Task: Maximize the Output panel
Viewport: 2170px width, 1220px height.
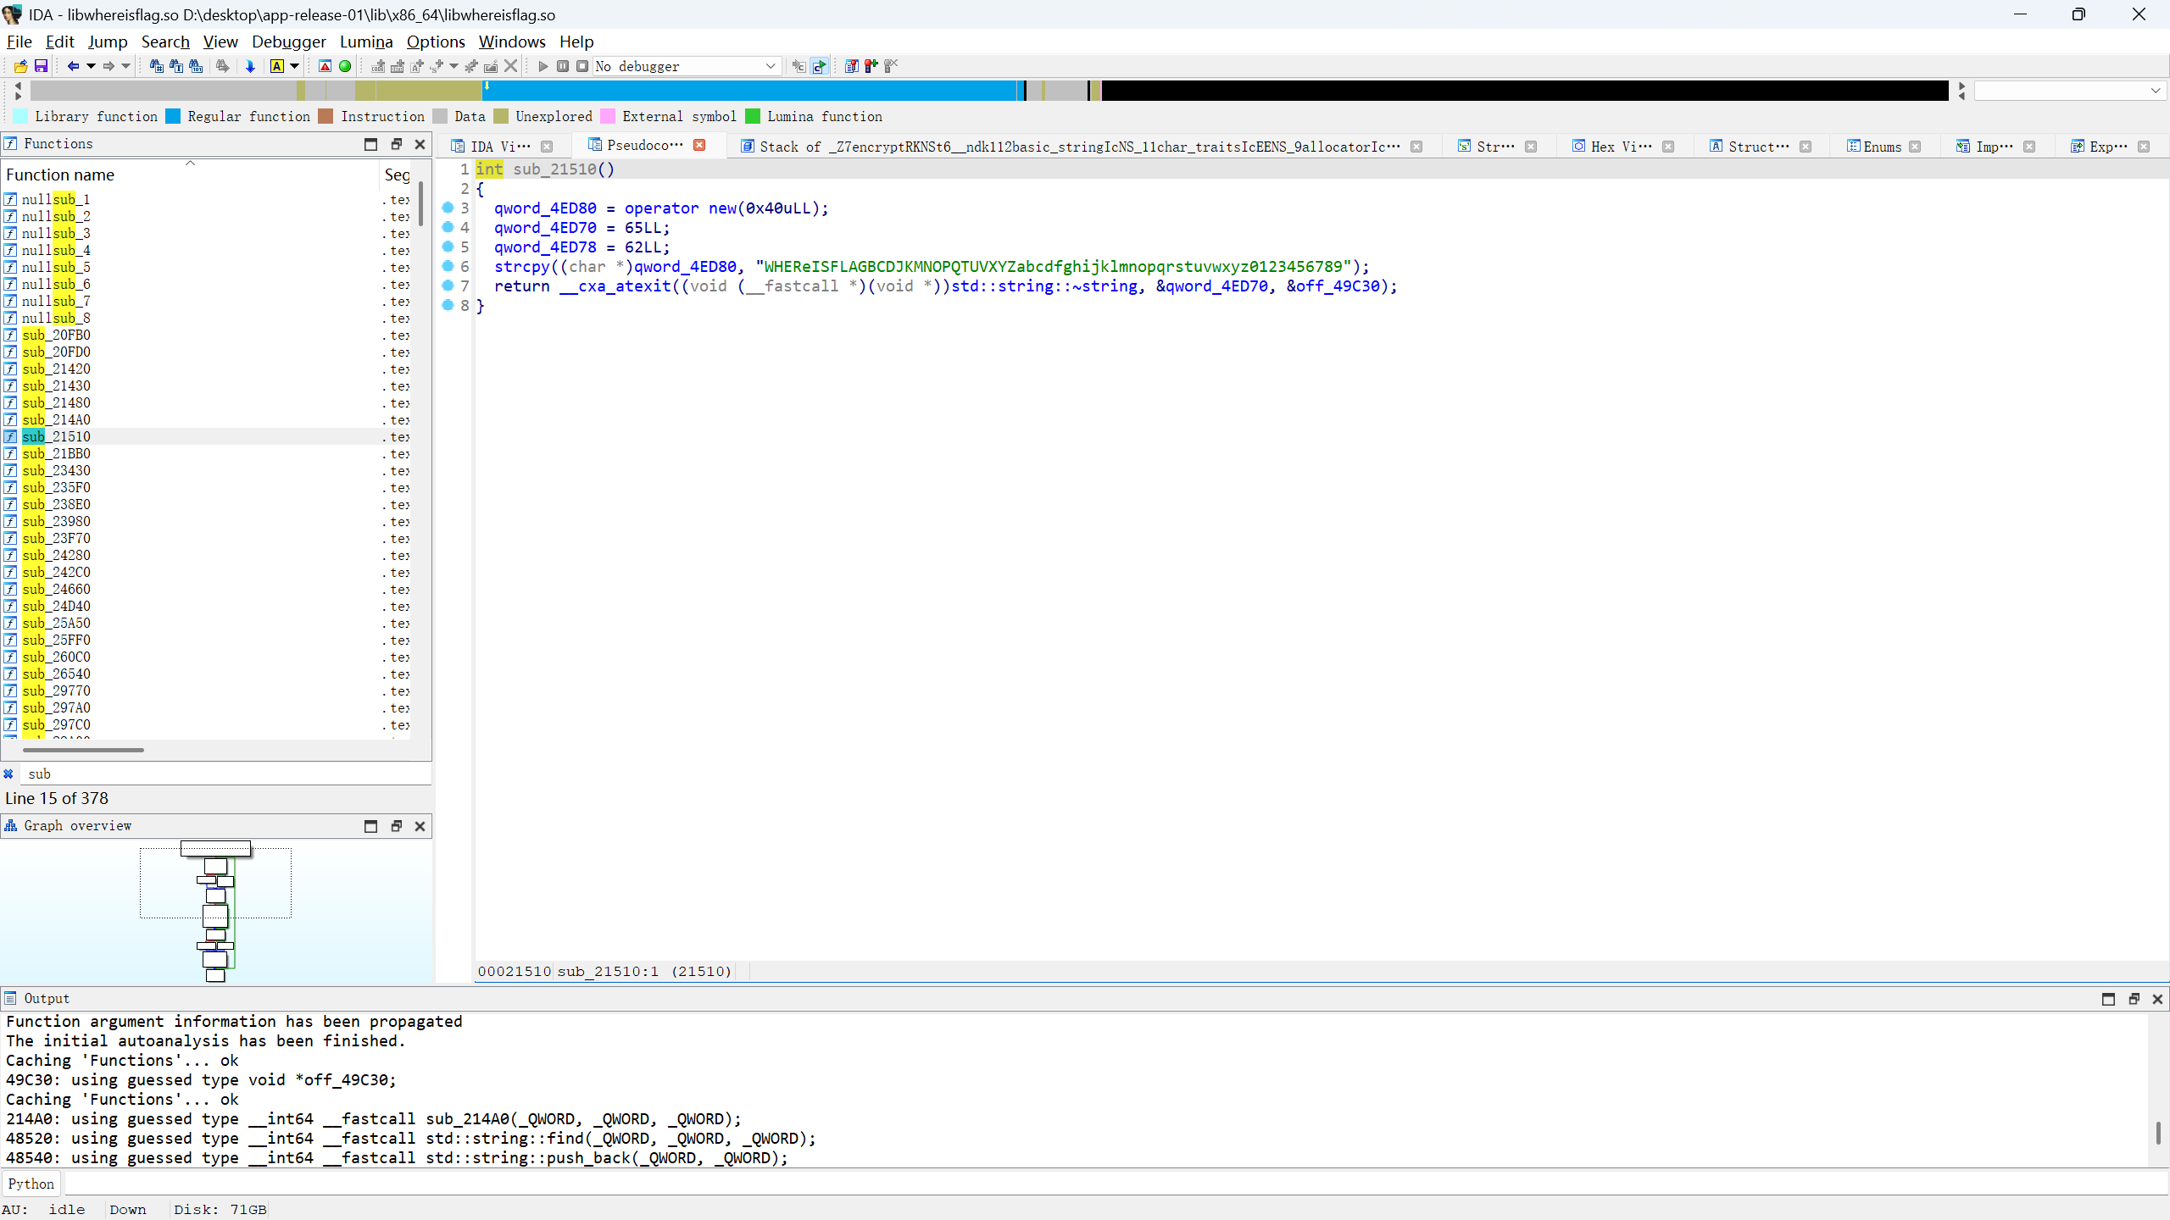Action: (2108, 999)
